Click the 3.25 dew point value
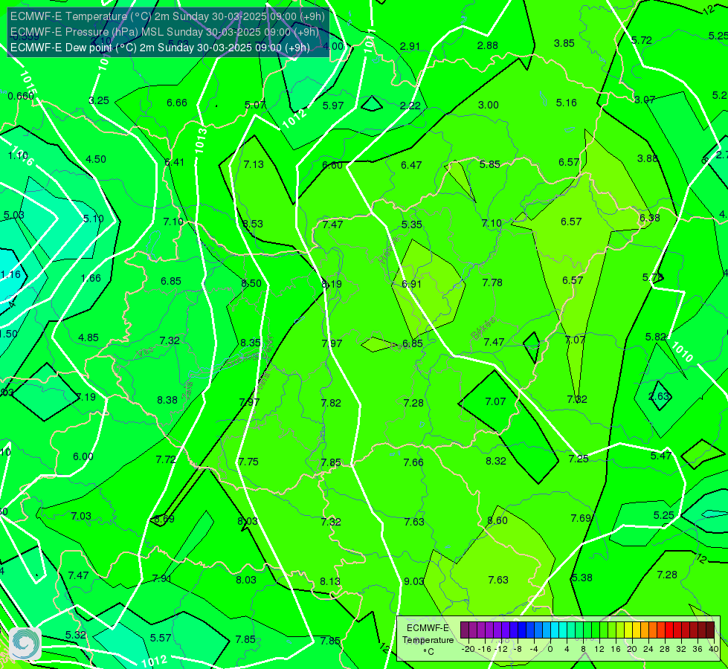 pyautogui.click(x=99, y=100)
